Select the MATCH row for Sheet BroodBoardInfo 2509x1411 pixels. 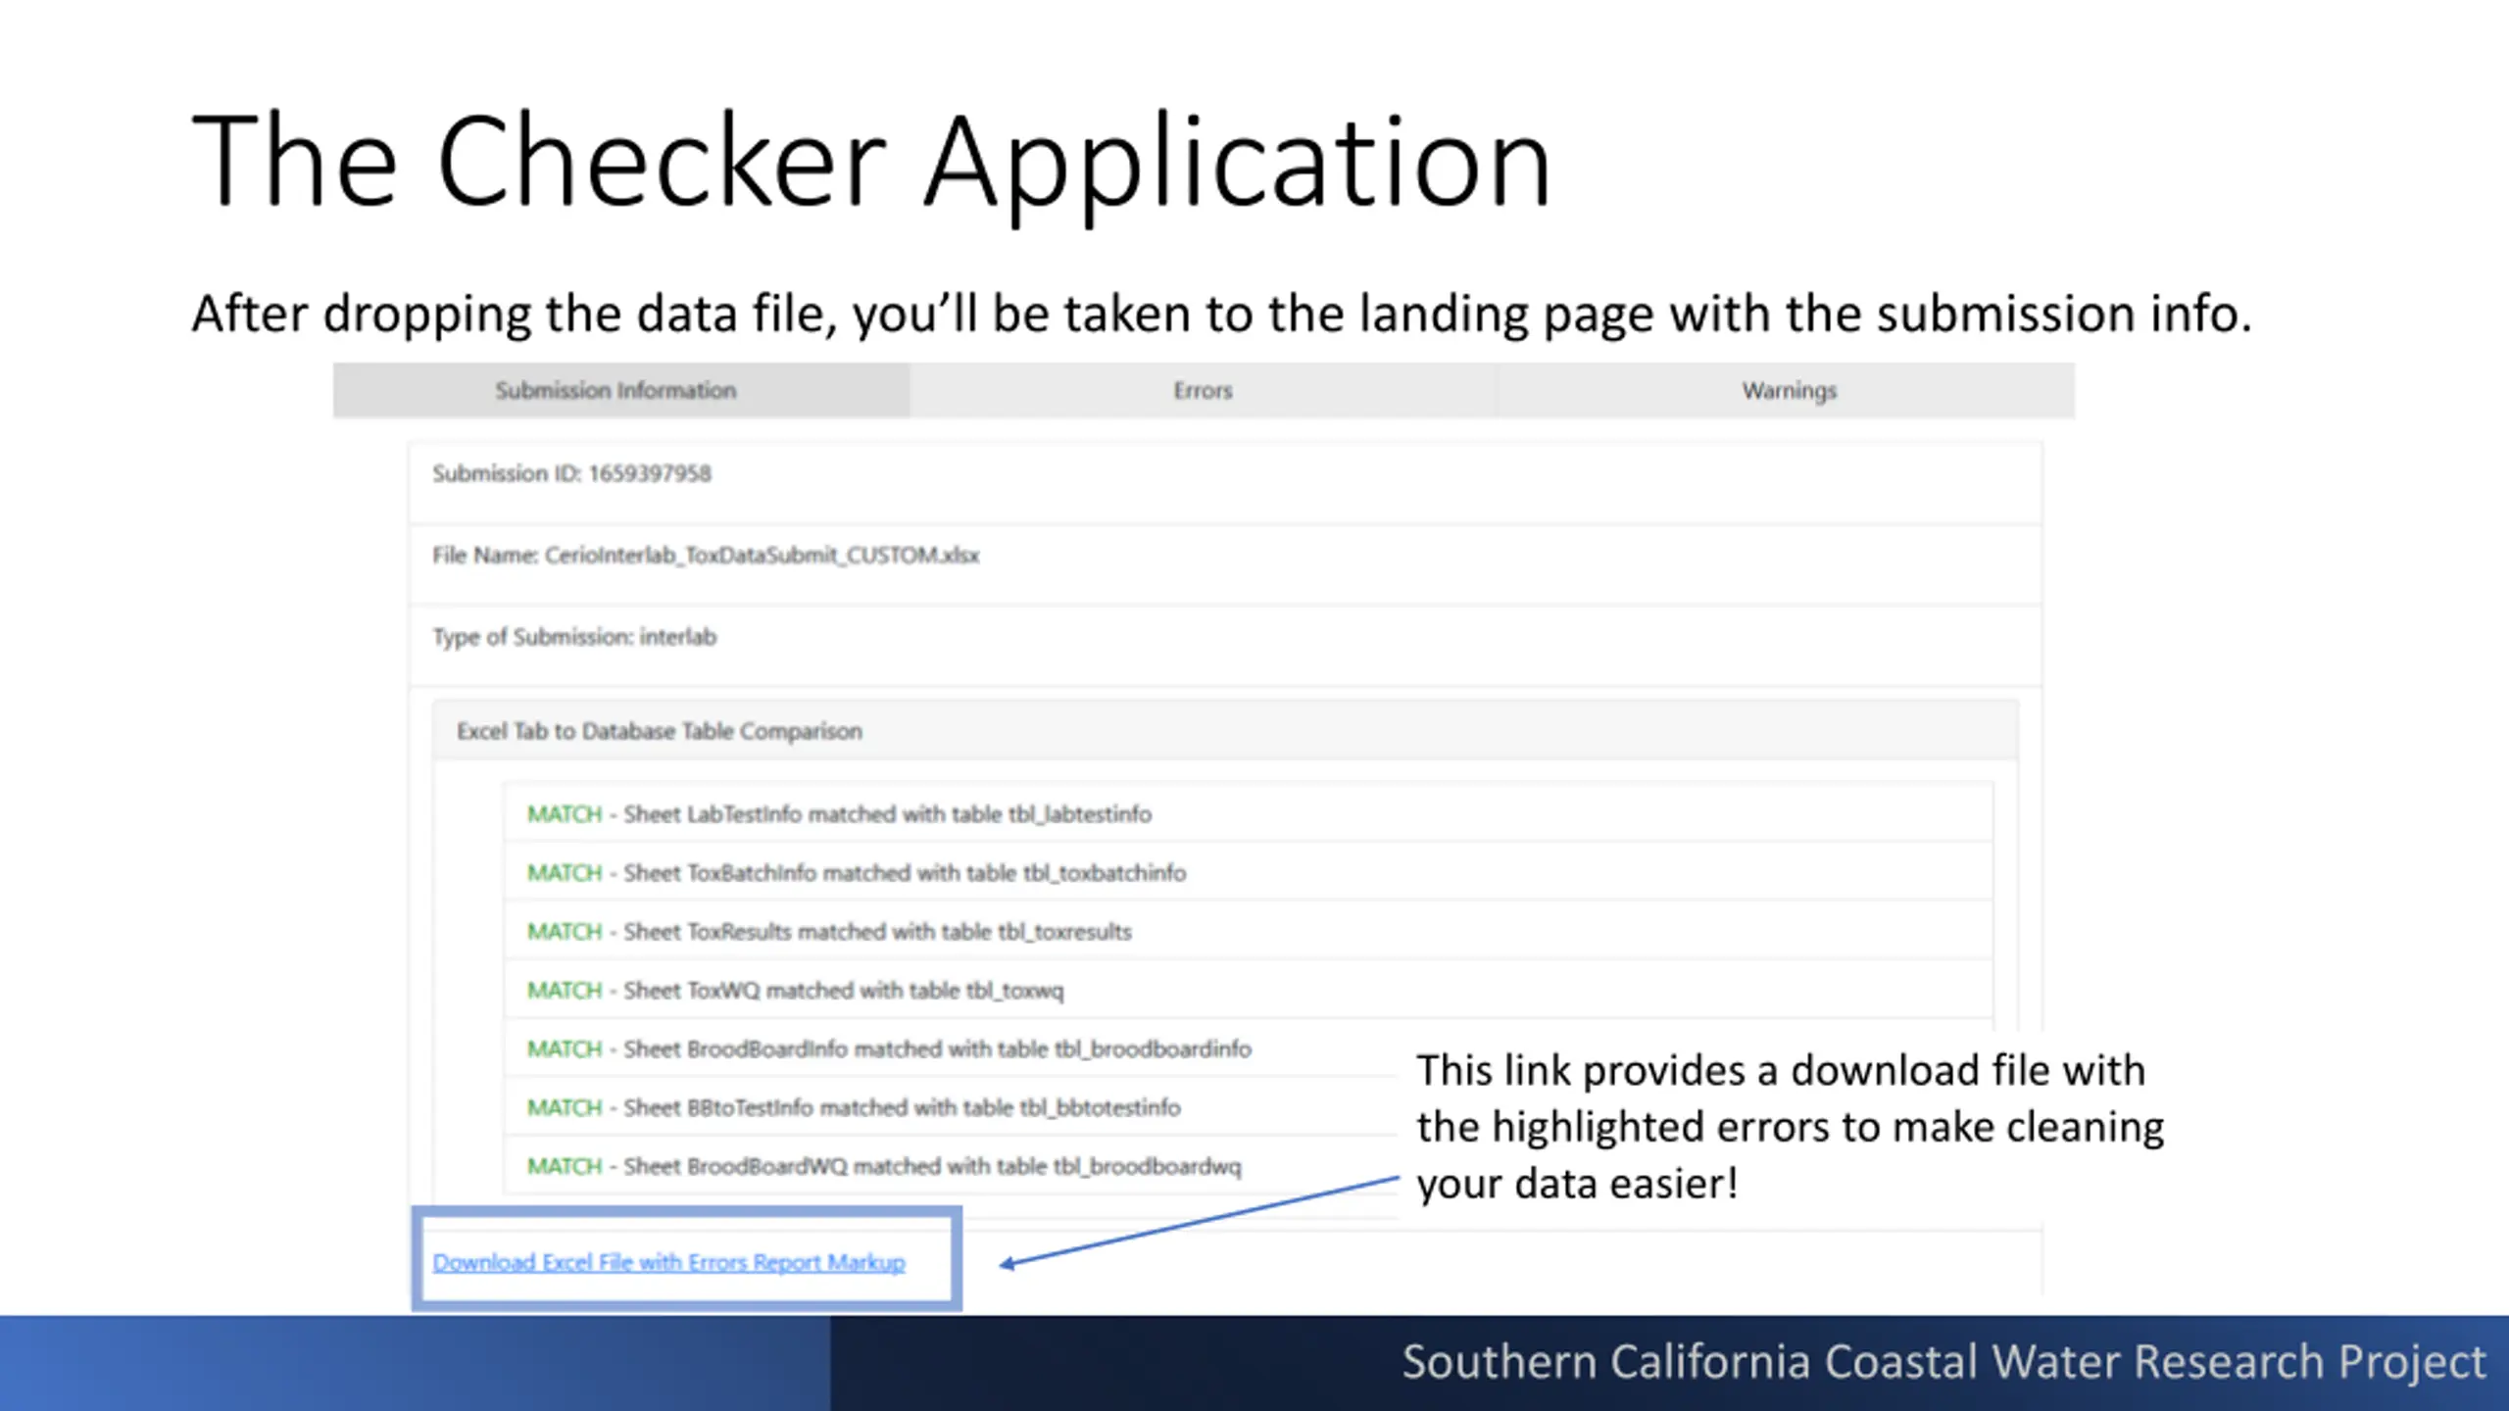[951, 1048]
